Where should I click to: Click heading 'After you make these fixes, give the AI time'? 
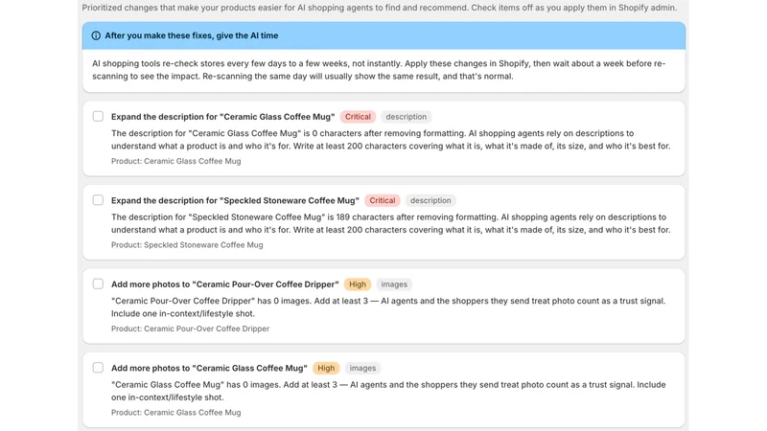[191, 35]
